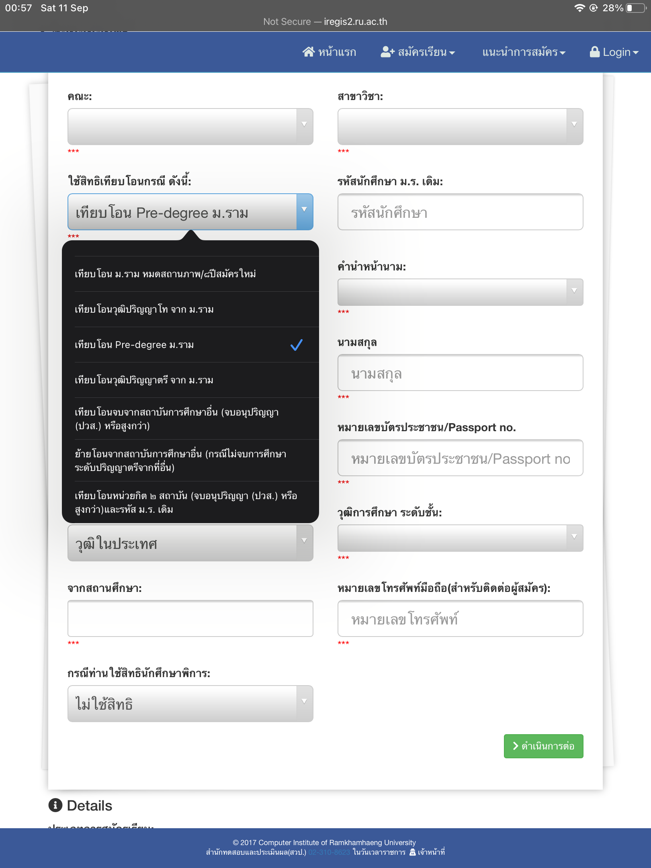
Task: Open the ไม่ใช้สิทธิ disability rights dropdown
Action: (190, 704)
